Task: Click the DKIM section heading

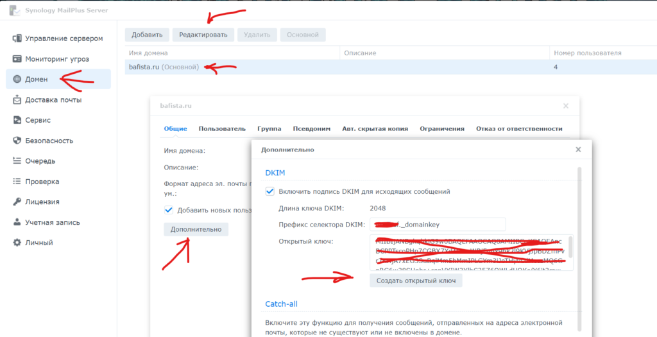Action: pos(275,173)
